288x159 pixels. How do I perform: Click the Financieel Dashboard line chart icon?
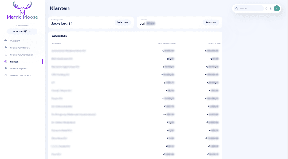(x=6, y=54)
